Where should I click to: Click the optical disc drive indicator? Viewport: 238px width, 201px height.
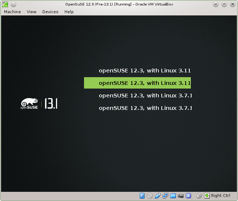(150, 196)
